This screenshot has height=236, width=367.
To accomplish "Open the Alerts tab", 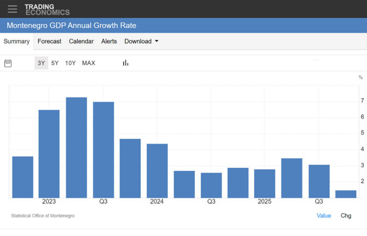I will pos(109,41).
